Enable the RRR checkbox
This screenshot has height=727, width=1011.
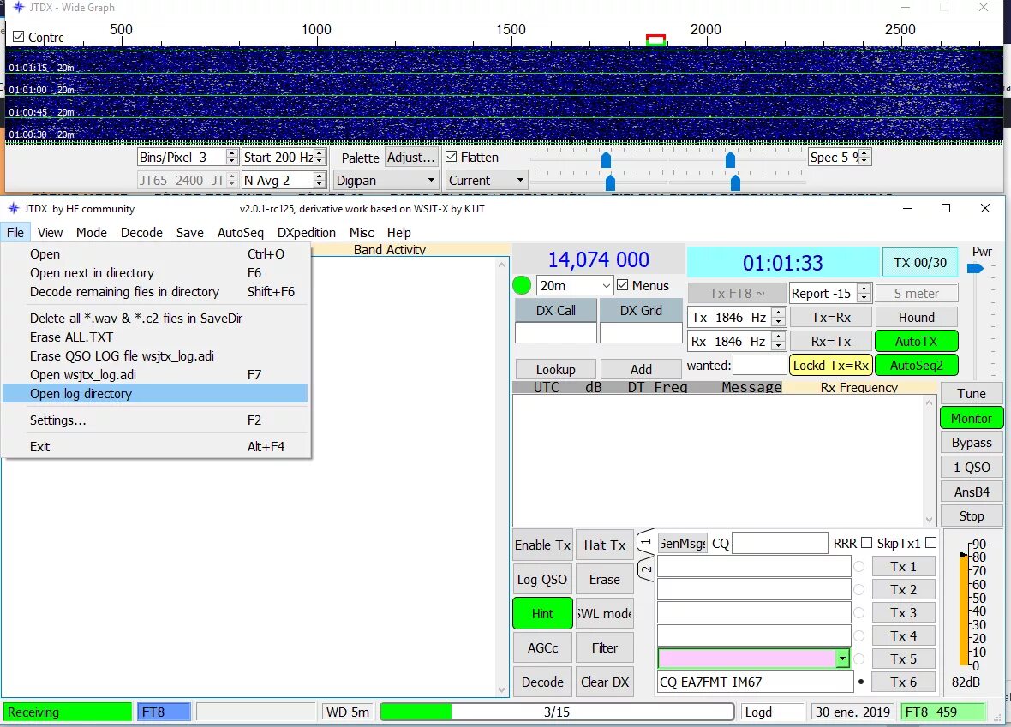[866, 543]
